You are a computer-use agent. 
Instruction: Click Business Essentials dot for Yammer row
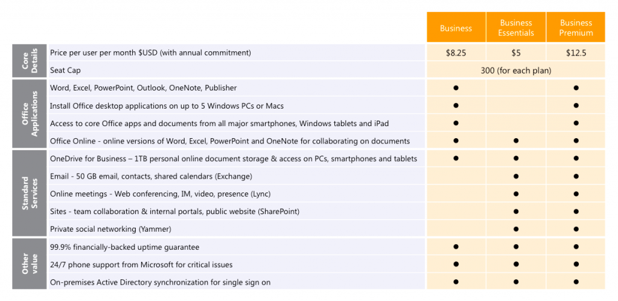[516, 229]
